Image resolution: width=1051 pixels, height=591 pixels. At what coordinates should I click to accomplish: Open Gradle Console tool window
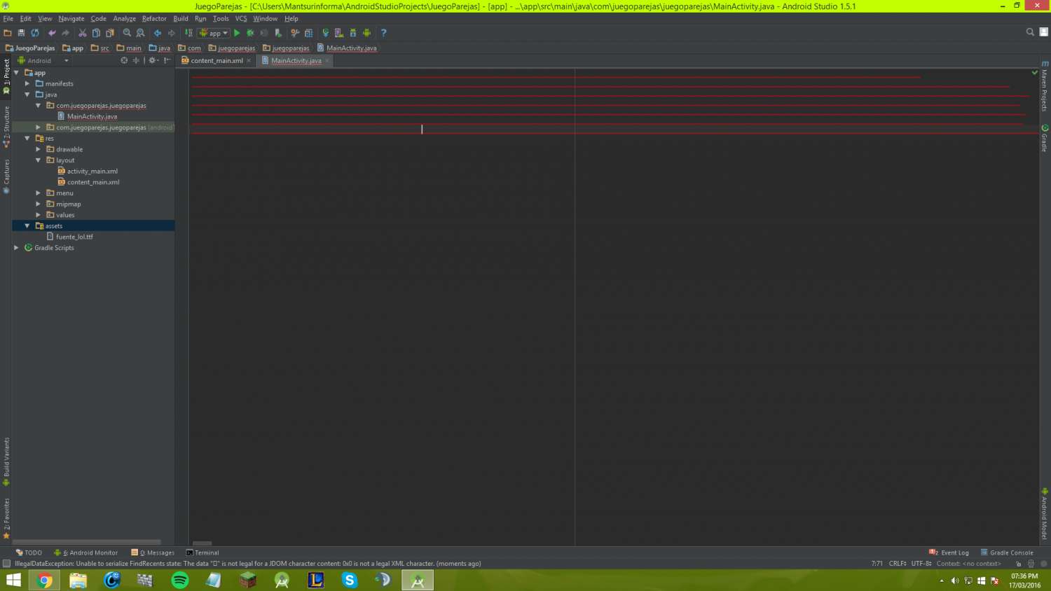point(1007,552)
